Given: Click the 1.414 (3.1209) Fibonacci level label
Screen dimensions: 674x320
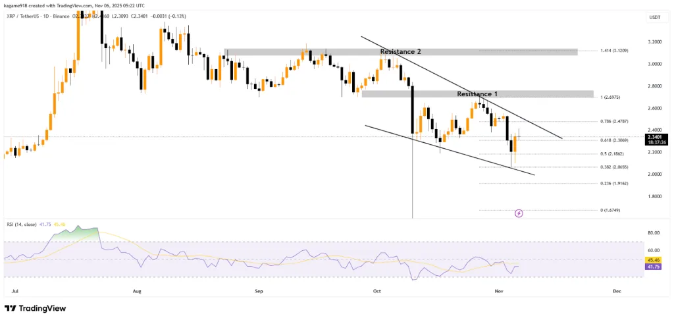Looking at the screenshot, I should [x=617, y=51].
